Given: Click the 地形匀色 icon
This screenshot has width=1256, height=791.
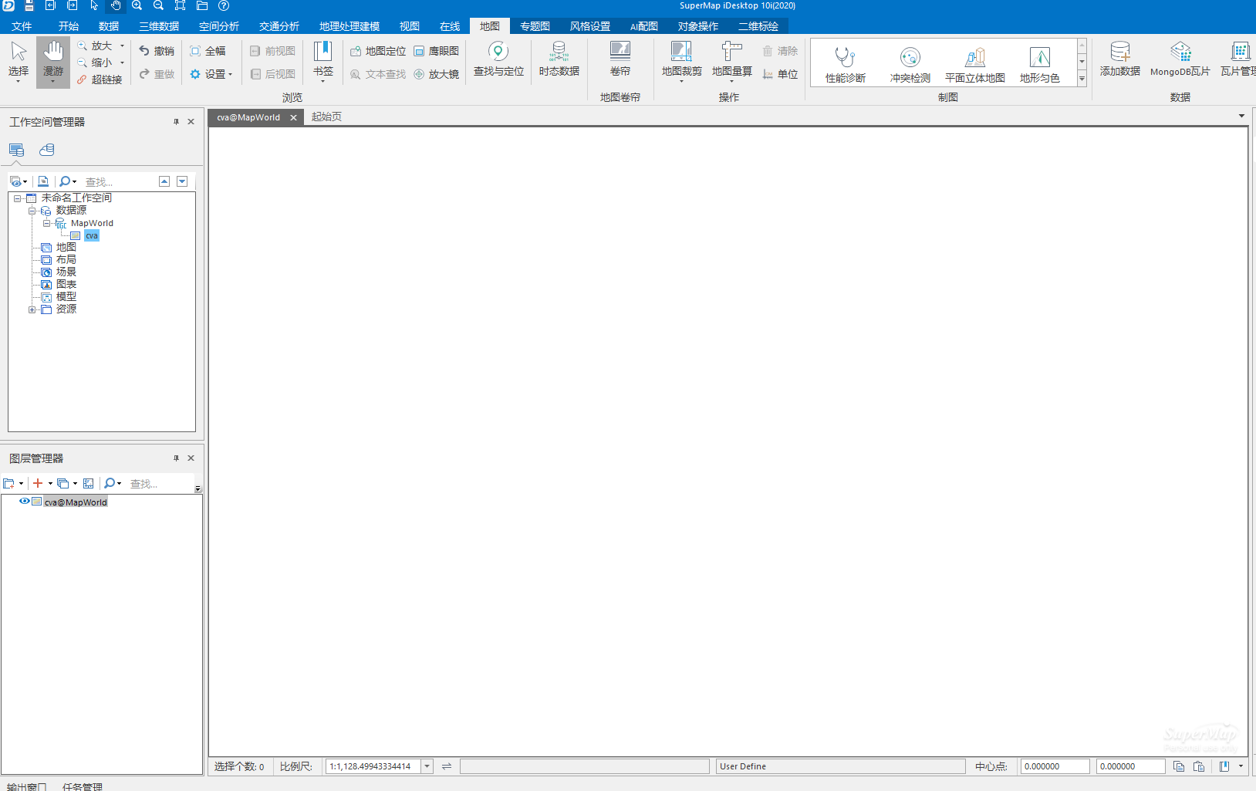Looking at the screenshot, I should [x=1040, y=65].
